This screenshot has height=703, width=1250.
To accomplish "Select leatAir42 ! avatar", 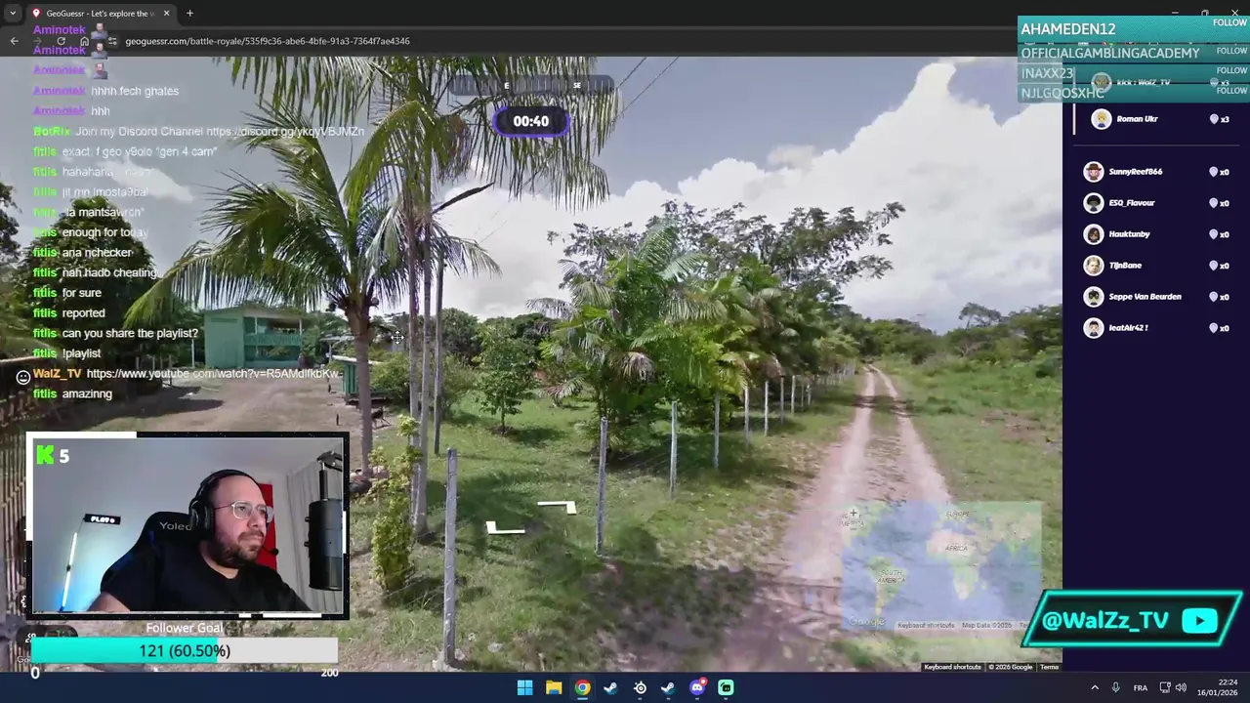I will pos(1094,328).
